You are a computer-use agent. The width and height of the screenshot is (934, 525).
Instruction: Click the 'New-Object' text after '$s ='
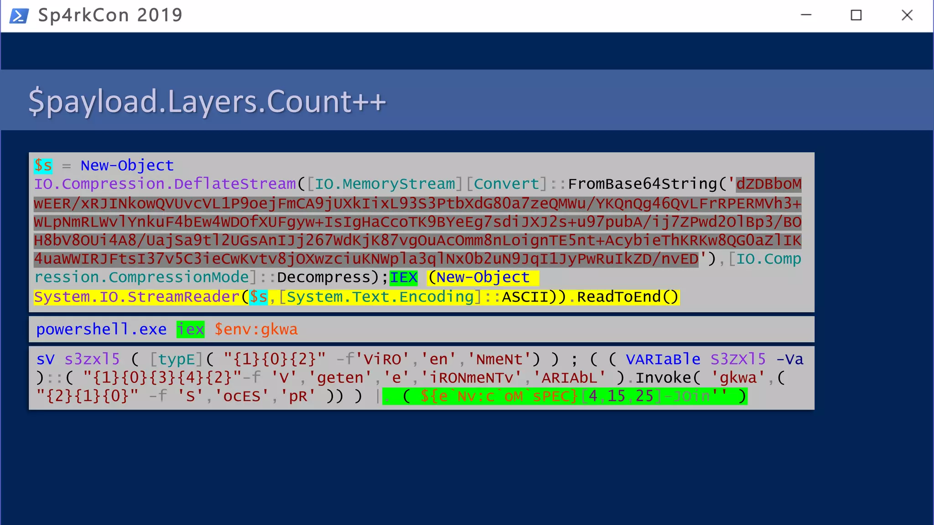click(x=127, y=165)
